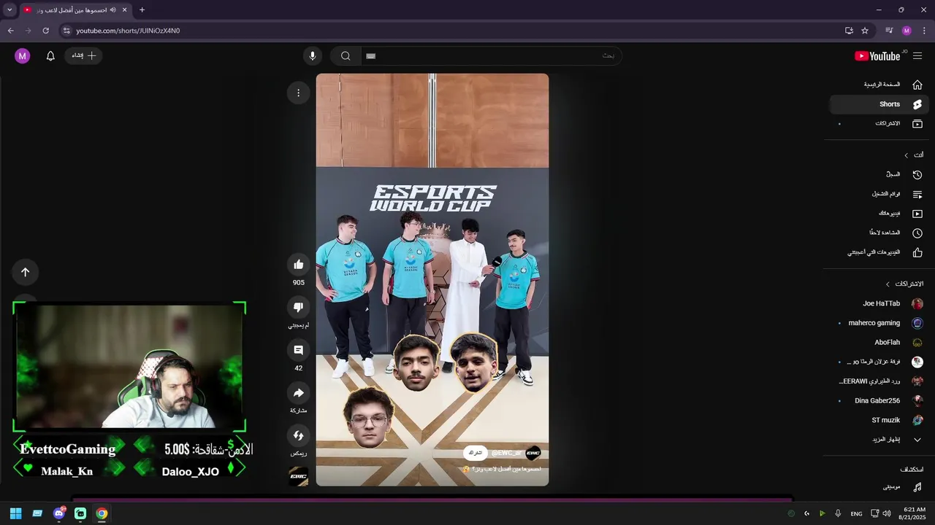This screenshot has height=525, width=935.
Task: Click the create (+) button
Action: tap(84, 56)
